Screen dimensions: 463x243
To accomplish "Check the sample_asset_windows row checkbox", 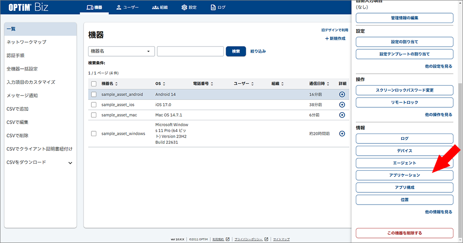I will point(94,133).
